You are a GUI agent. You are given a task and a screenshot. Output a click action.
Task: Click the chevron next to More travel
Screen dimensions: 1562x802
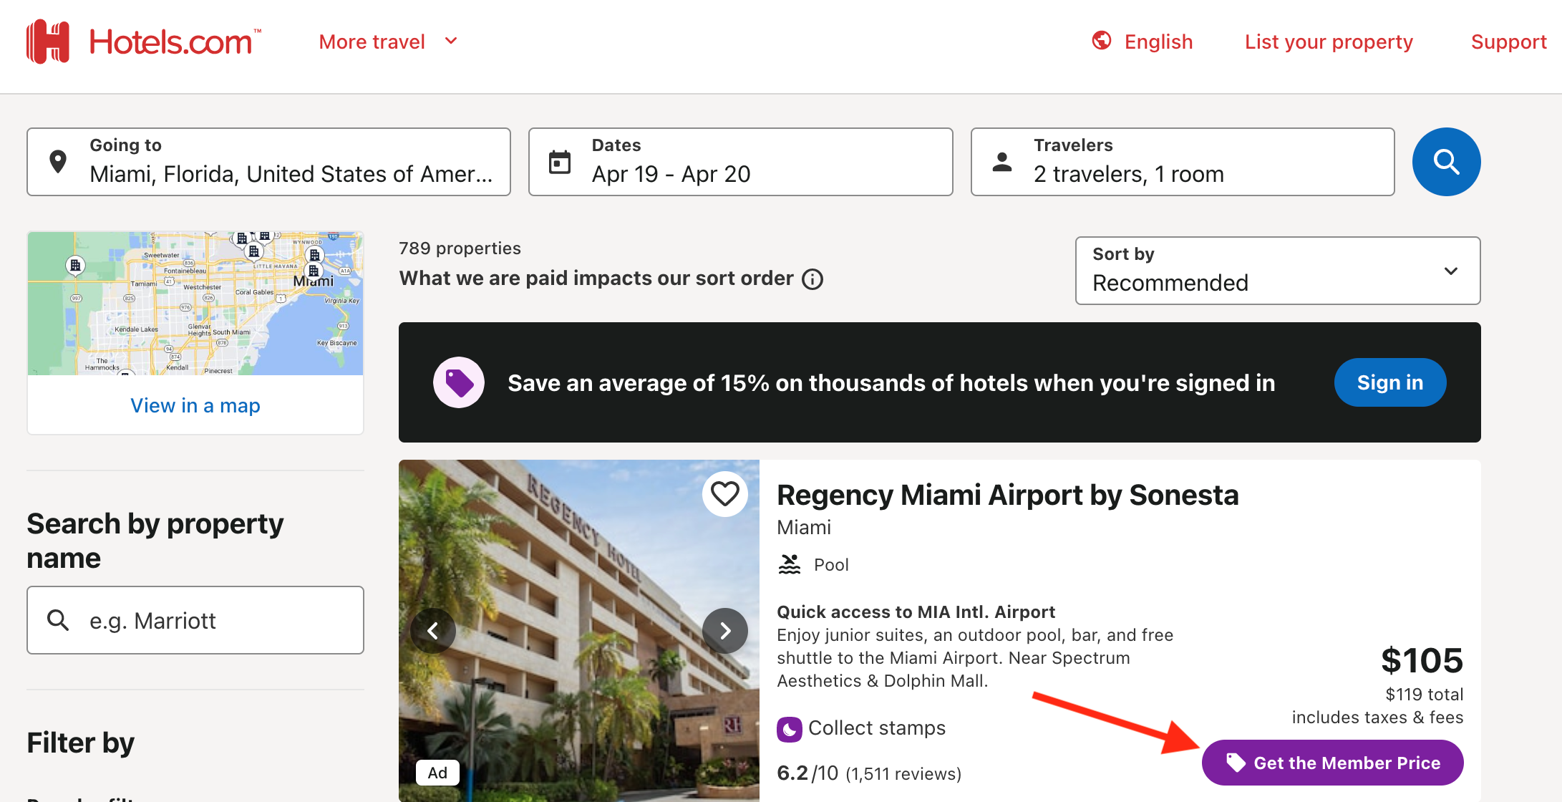[x=451, y=41]
